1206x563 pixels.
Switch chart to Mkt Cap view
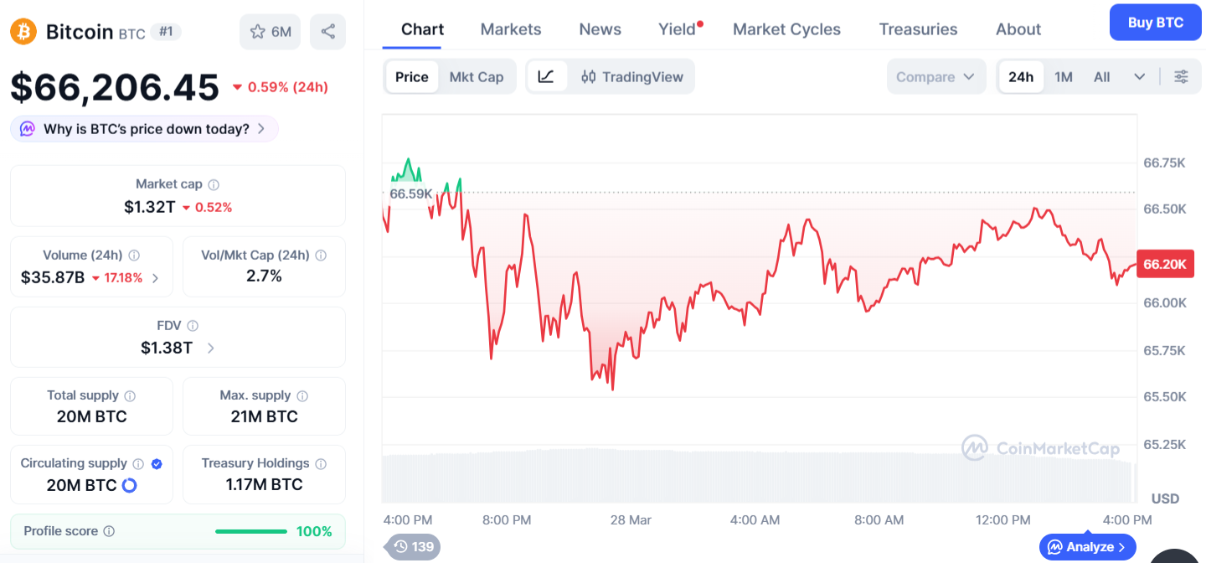[477, 76]
